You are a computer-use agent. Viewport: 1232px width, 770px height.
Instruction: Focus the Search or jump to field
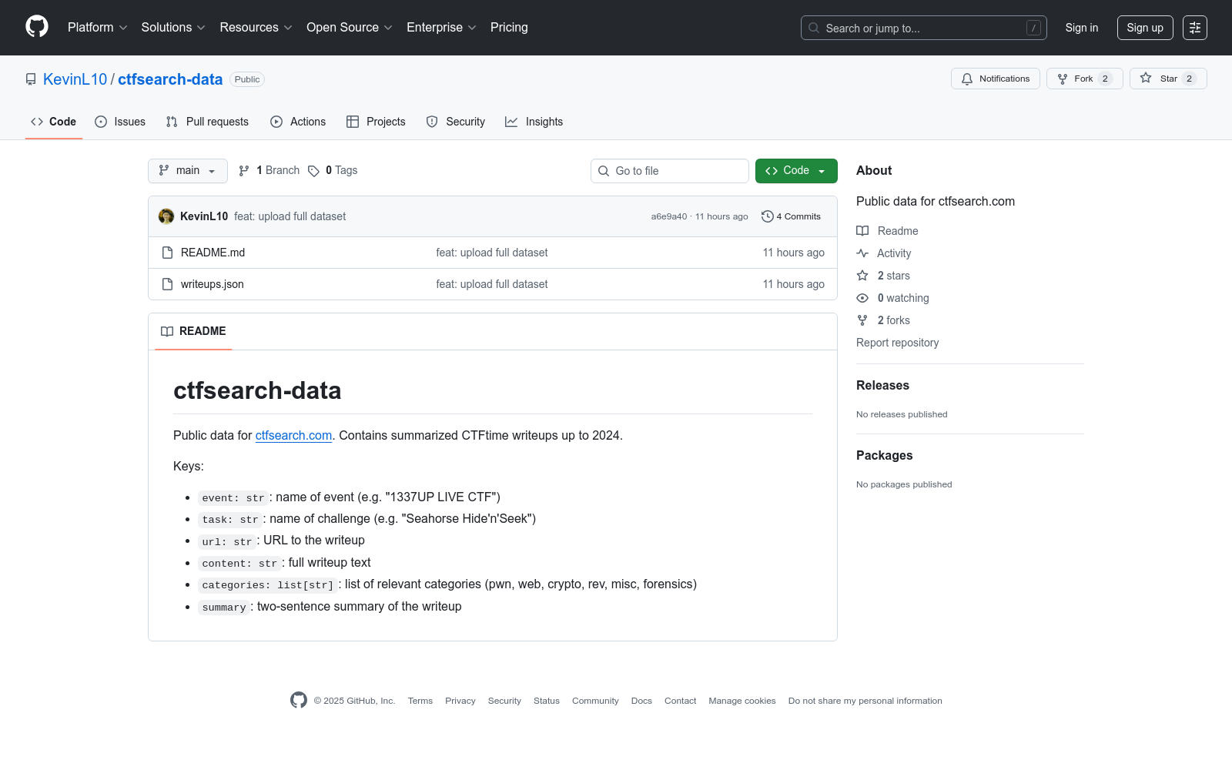[x=924, y=28]
